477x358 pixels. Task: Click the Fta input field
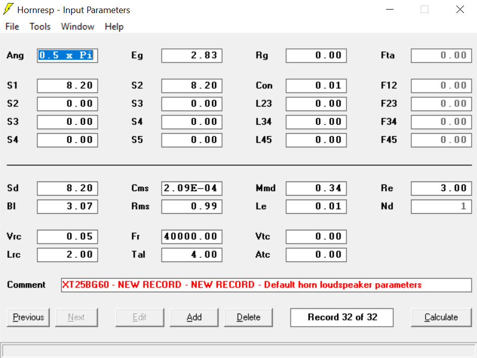coord(441,56)
